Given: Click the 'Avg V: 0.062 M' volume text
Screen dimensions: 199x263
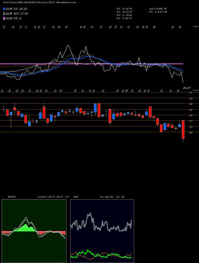Looking at the screenshot, I should tap(157, 8).
